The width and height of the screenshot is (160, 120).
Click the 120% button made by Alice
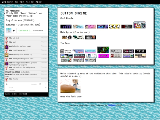[x=66, y=37]
